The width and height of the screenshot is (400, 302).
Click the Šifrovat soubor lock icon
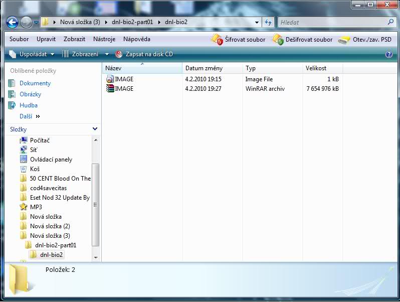(217, 39)
